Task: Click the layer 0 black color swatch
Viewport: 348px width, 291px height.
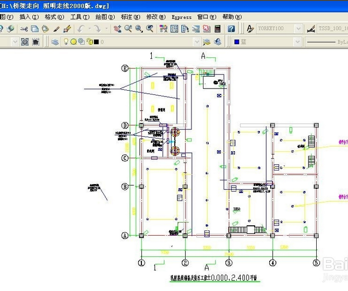Action: [97, 42]
